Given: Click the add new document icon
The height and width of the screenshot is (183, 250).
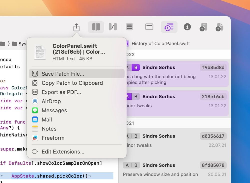Looking at the screenshot, I should click(x=219, y=27).
